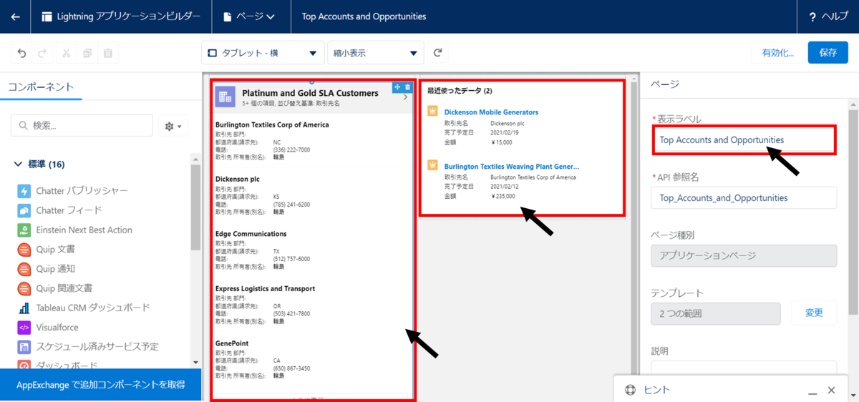Click the components list scrollbar
Viewport: 859px width, 402px height.
click(196, 207)
